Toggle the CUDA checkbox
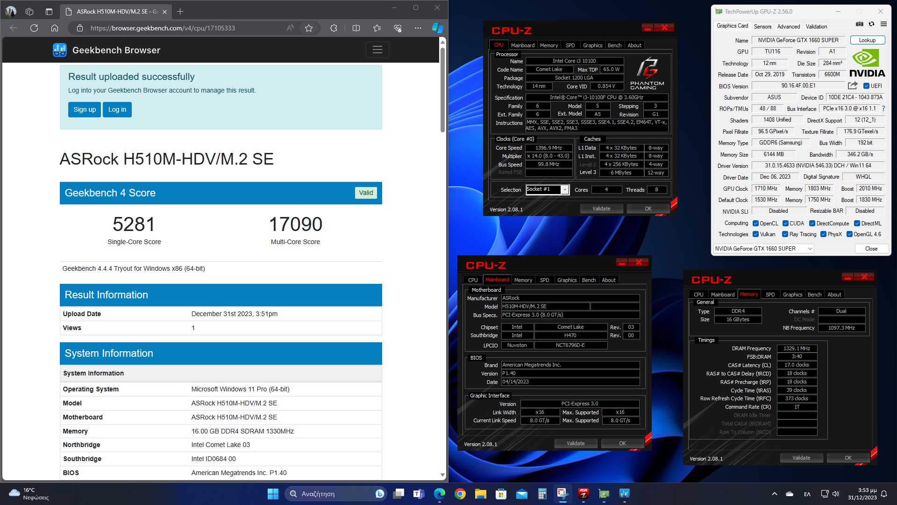Screen dimensions: 897x505 click(x=786, y=224)
